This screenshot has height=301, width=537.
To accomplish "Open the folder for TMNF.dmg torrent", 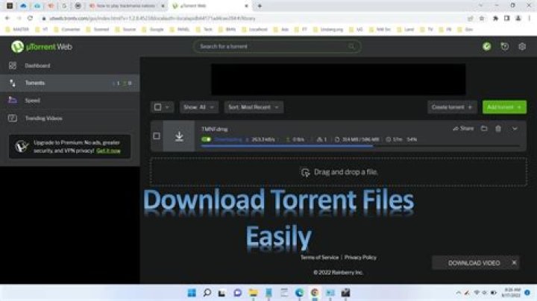I will [x=483, y=129].
